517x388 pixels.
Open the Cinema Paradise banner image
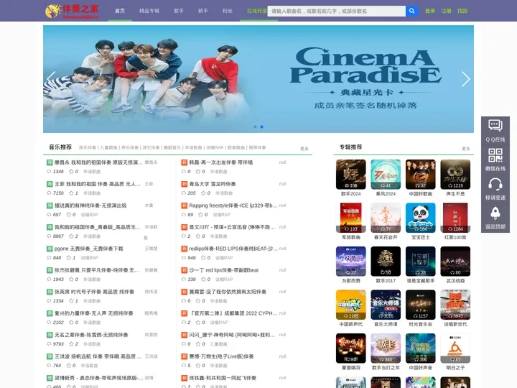click(x=258, y=79)
